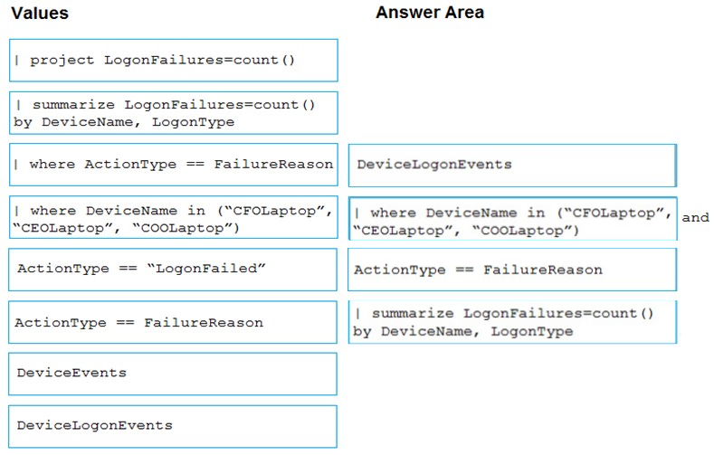Screen dimensions: 714x455
Task: Select the project LogonFailures=count() value tile
Action: tap(174, 61)
